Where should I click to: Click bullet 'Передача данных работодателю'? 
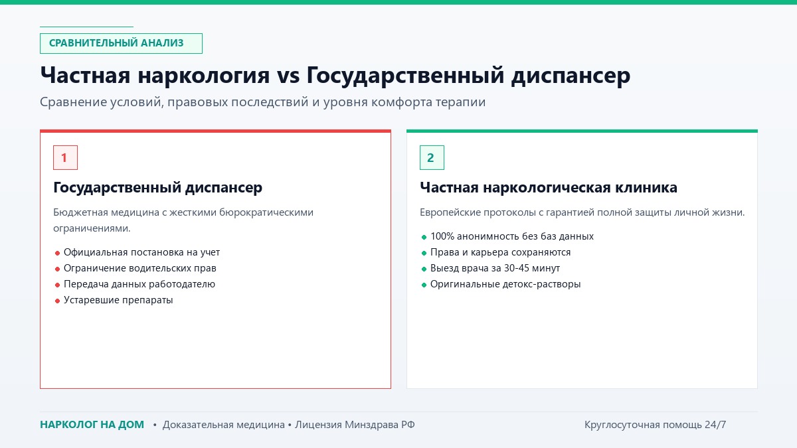139,284
